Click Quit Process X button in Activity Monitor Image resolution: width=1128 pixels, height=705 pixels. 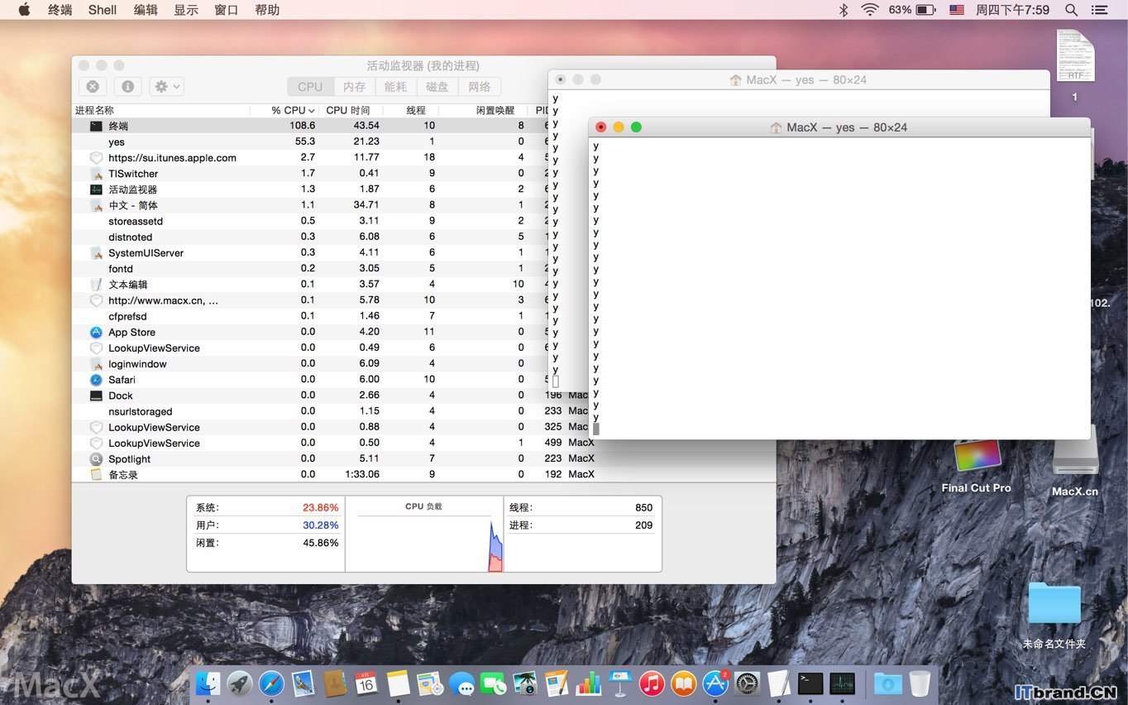click(x=93, y=86)
